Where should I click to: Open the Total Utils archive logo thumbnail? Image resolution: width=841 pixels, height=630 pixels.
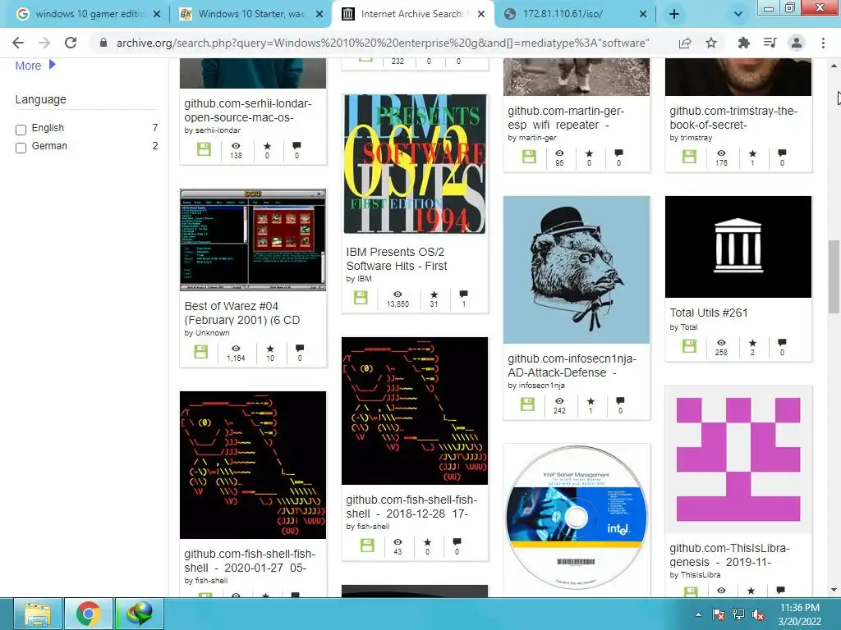[738, 247]
